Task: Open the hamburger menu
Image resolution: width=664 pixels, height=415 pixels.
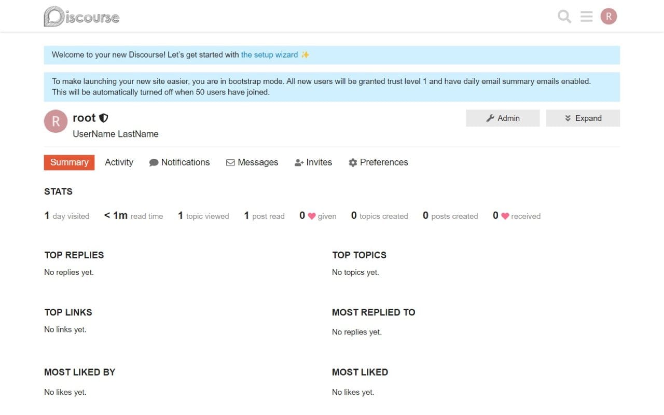Action: 586,16
